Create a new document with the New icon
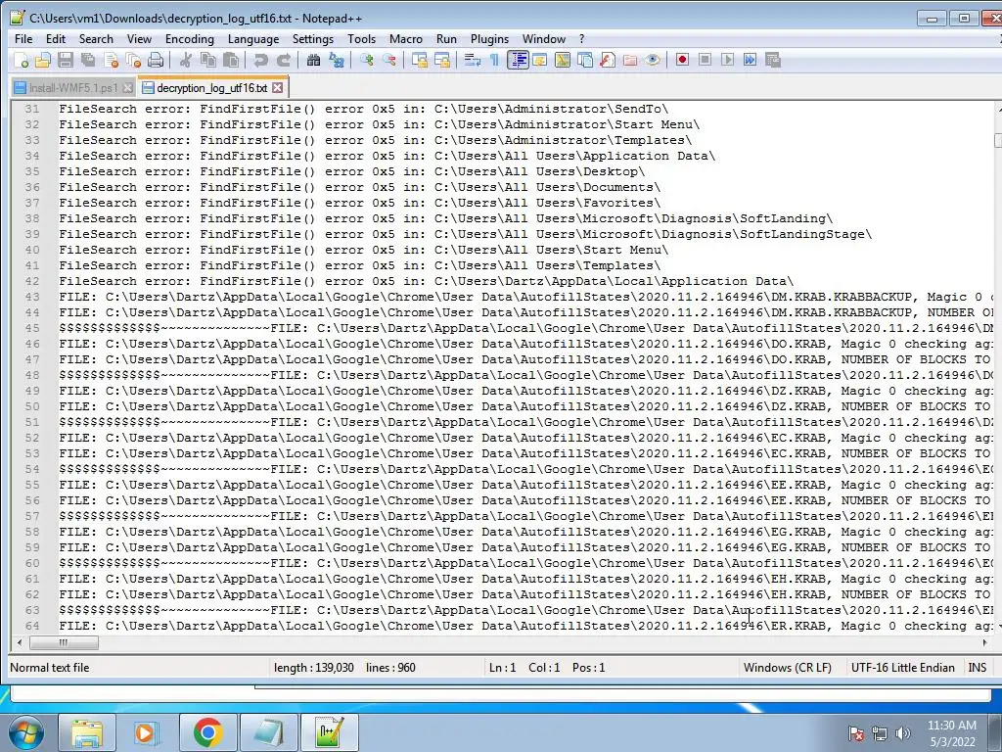1002x752 pixels. click(22, 60)
